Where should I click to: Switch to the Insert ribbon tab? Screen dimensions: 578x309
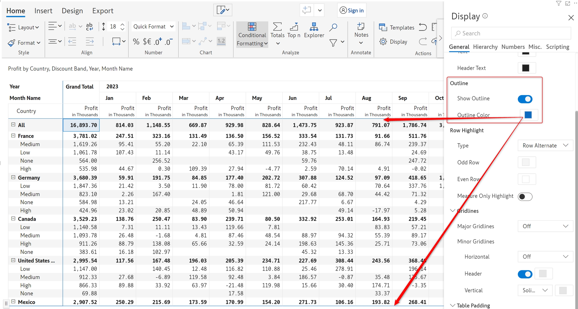pyautogui.click(x=43, y=11)
